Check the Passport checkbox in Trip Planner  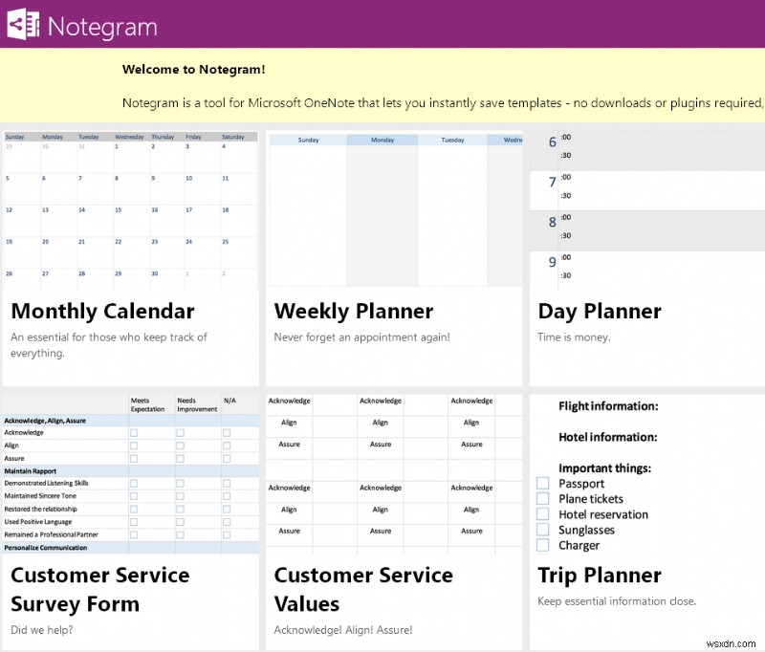pos(543,483)
